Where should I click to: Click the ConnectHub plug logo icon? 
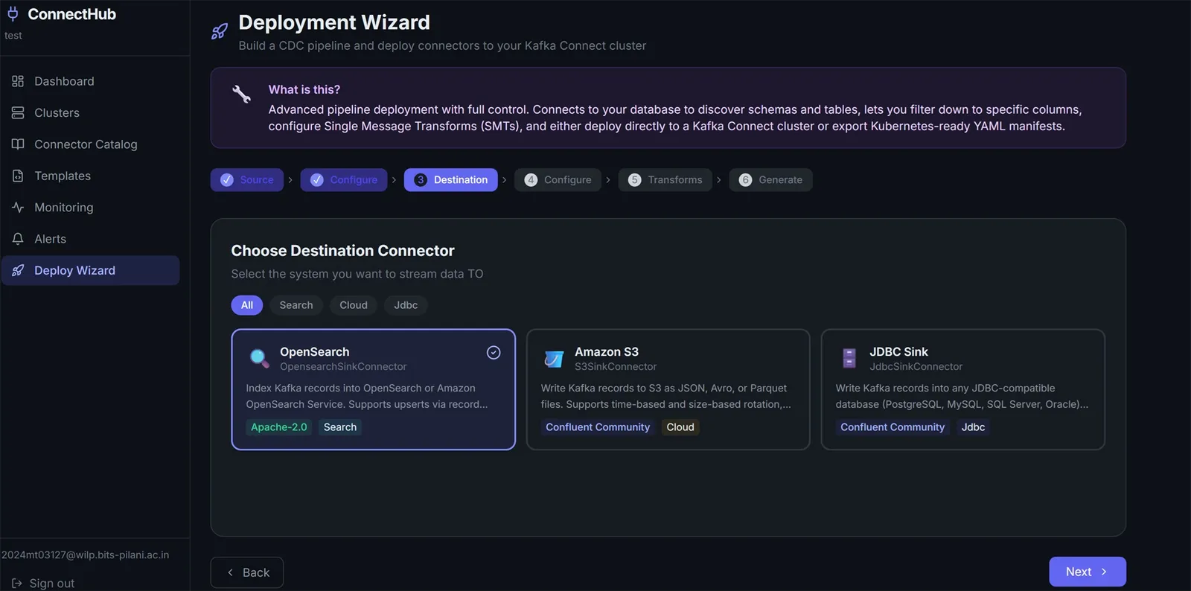pyautogui.click(x=13, y=14)
